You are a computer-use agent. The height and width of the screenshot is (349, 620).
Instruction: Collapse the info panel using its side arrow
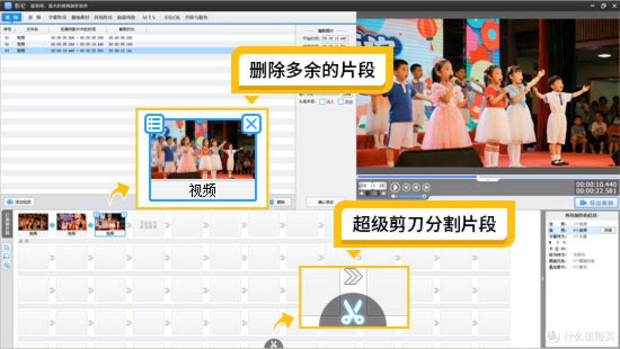[542, 279]
